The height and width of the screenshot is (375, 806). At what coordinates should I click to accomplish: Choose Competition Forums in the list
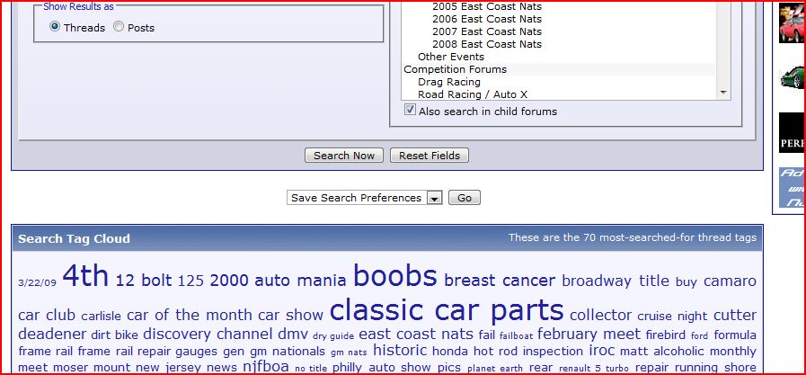pyautogui.click(x=455, y=69)
